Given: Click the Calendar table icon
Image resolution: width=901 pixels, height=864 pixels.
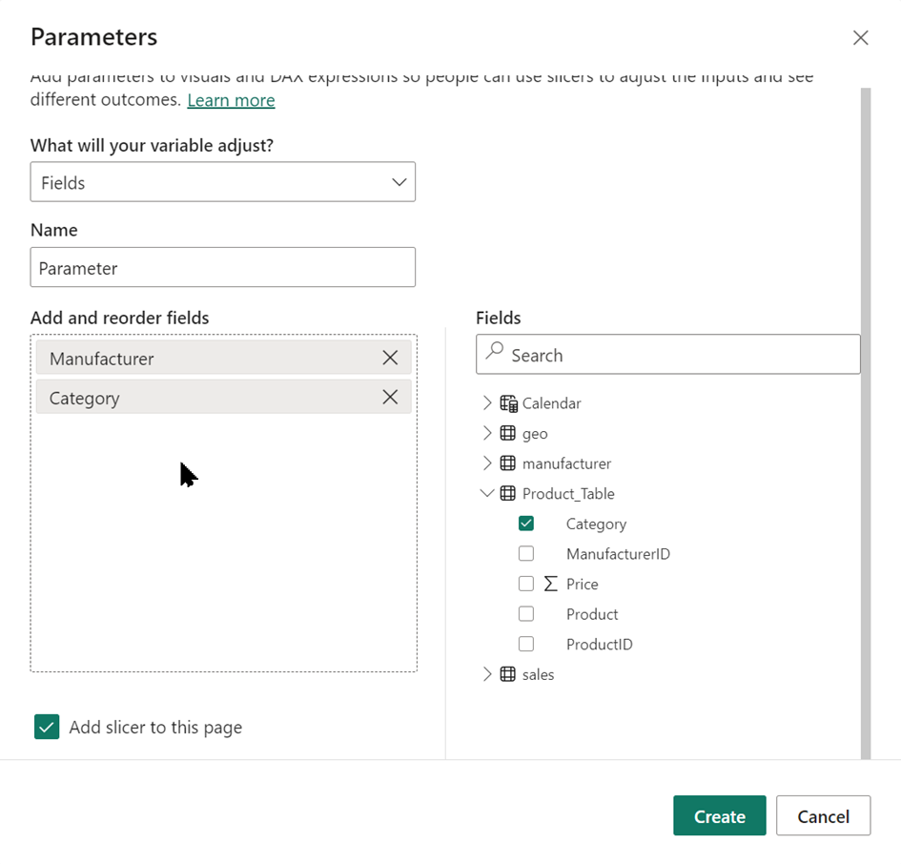Looking at the screenshot, I should 508,403.
